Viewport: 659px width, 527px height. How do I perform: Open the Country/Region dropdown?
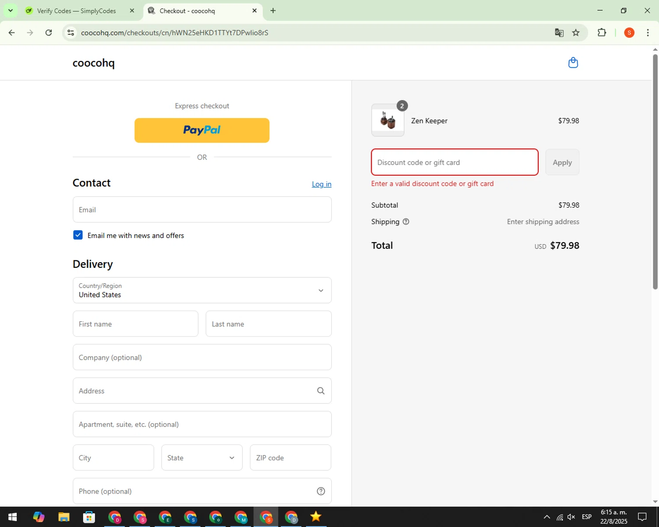tap(202, 290)
